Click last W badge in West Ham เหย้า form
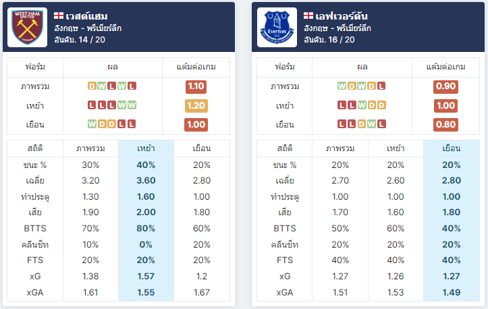Image resolution: width=488 pixels, height=309 pixels. tap(132, 105)
